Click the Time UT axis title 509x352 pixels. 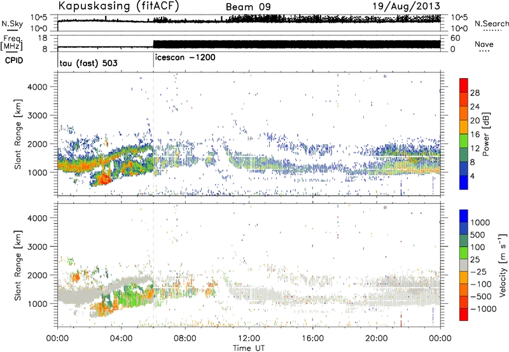tap(249, 348)
